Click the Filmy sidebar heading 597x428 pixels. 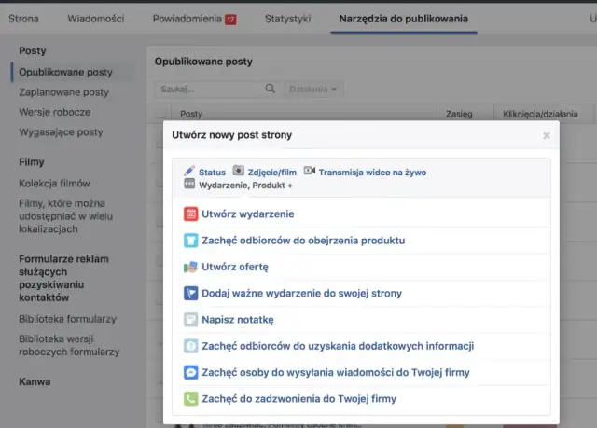[32, 162]
